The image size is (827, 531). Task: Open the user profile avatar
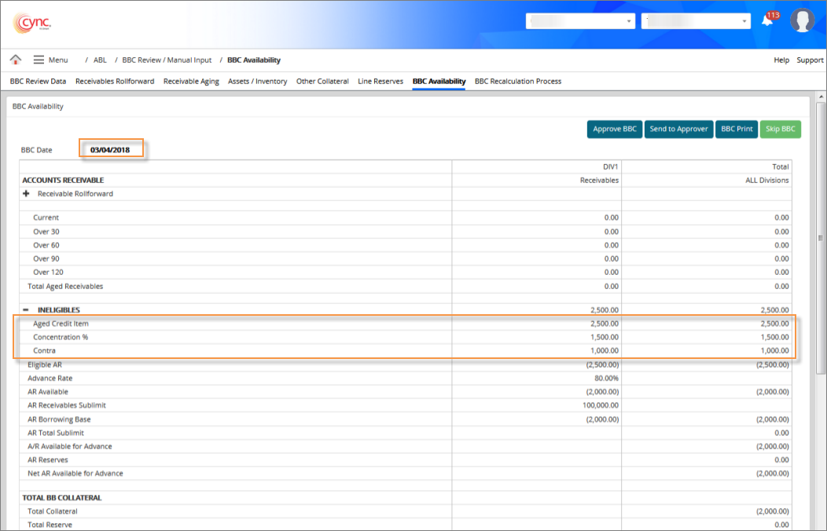802,21
